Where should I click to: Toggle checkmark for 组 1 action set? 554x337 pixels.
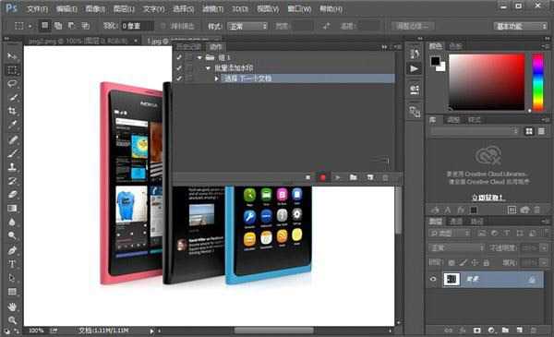coord(179,57)
